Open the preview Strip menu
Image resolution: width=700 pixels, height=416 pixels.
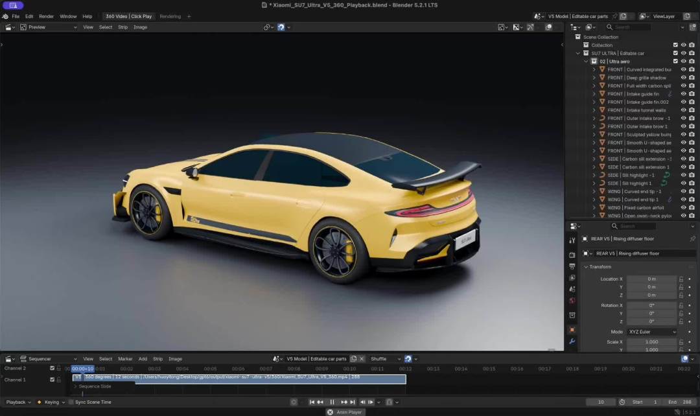click(x=122, y=27)
